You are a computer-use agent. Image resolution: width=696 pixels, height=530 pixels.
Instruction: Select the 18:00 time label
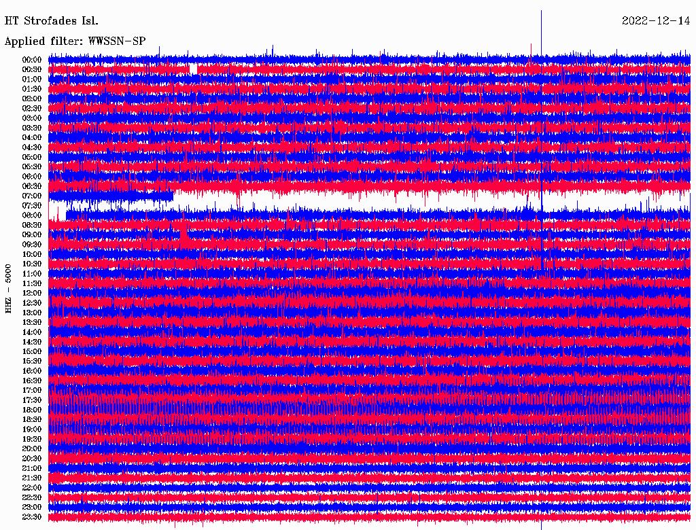32,410
